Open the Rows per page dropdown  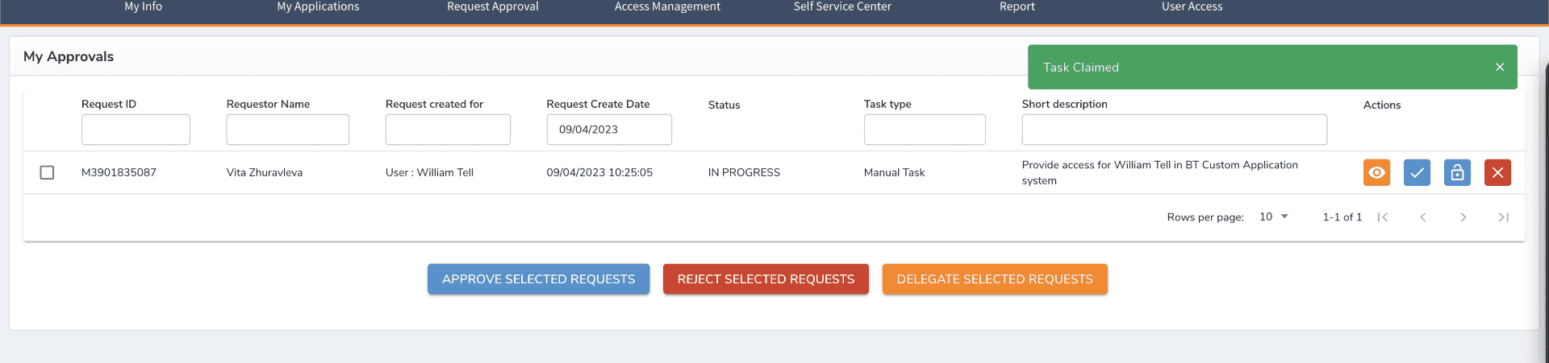(1275, 217)
